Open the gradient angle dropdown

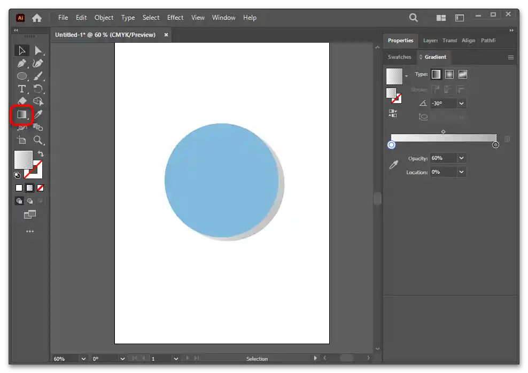(x=462, y=103)
